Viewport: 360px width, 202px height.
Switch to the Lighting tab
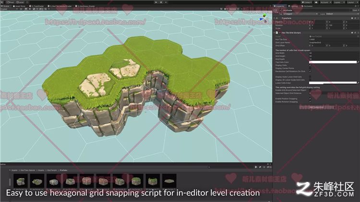[x=293, y=6]
